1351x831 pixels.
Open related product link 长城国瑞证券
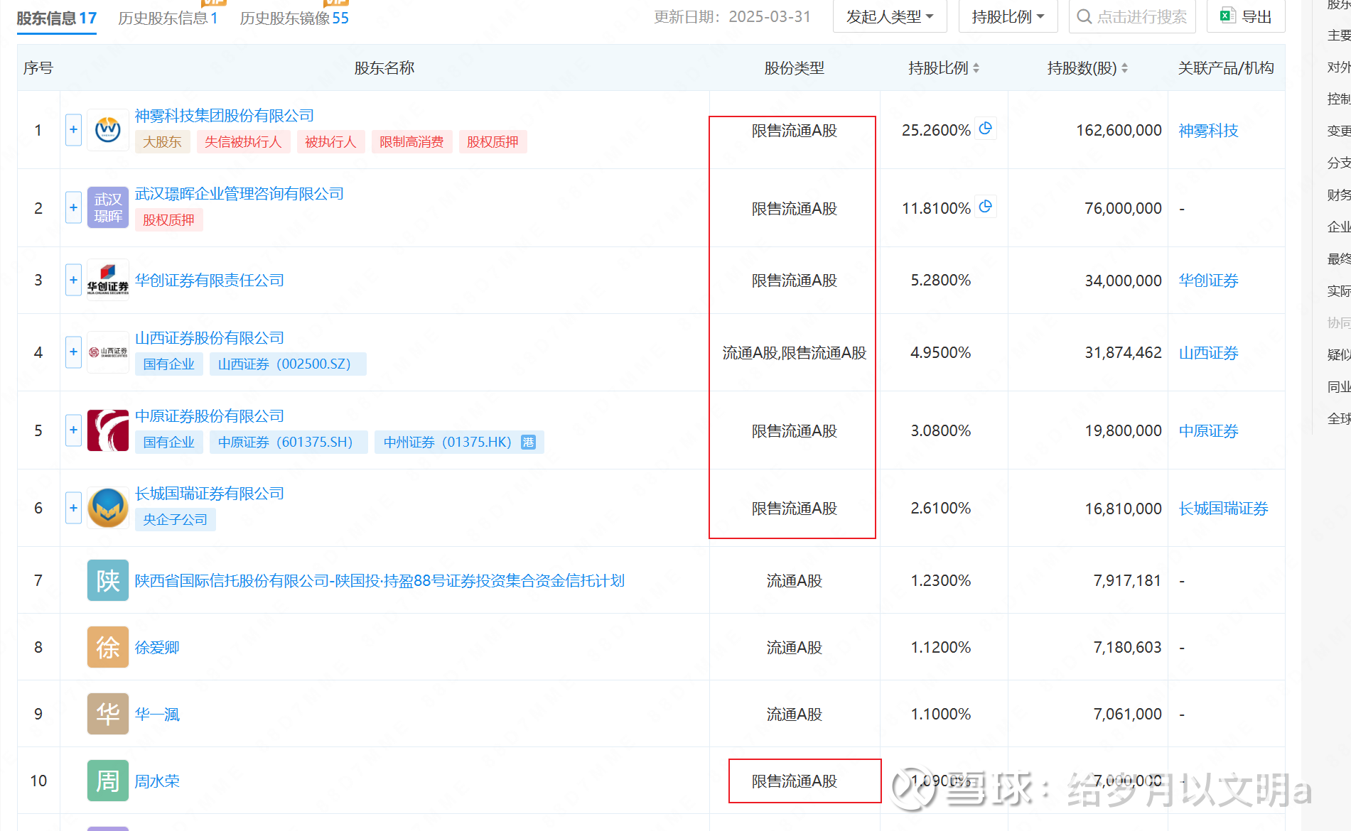(1223, 509)
